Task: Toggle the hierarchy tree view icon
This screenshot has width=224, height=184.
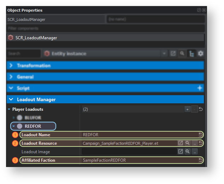Action: coord(191,54)
